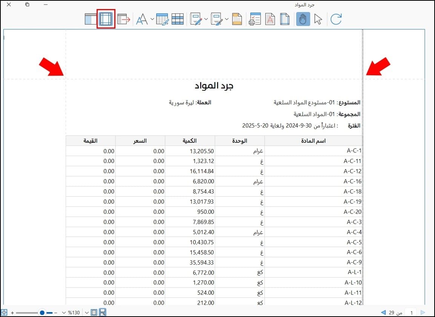Viewport: 435px width, 317px height.
Task: Click the header and footer page icon
Action: tap(237, 19)
